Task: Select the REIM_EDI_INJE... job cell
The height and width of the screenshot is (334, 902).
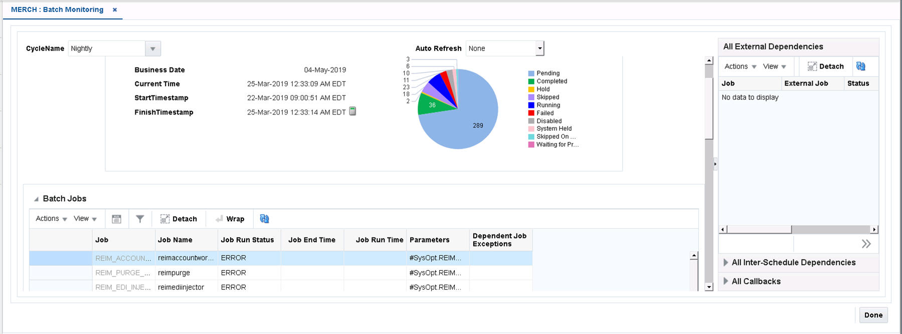Action: pos(123,287)
